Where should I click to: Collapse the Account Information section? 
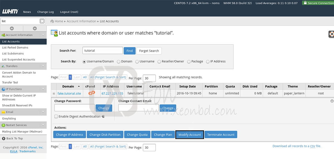[x=43, y=35]
